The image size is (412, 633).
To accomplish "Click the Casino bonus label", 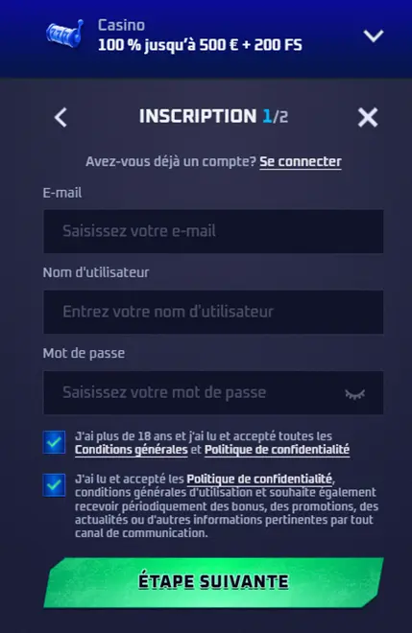I will coord(121,26).
